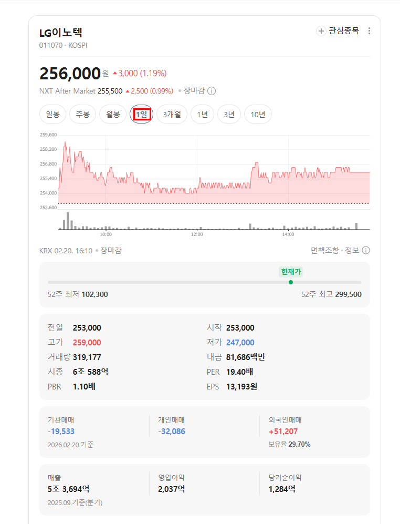Click the plus icon beside 관심종목

[x=321, y=31]
